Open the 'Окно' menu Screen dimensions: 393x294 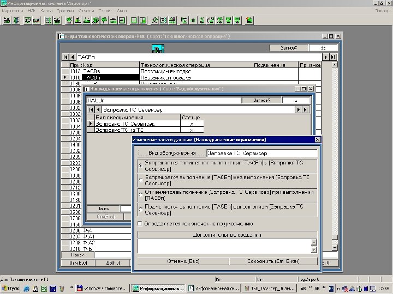point(122,11)
